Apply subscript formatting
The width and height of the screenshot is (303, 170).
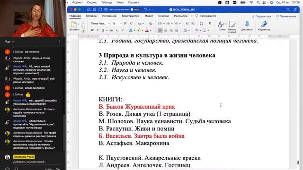coord(117,30)
